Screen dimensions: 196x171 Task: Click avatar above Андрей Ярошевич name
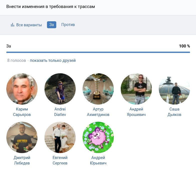(136, 89)
